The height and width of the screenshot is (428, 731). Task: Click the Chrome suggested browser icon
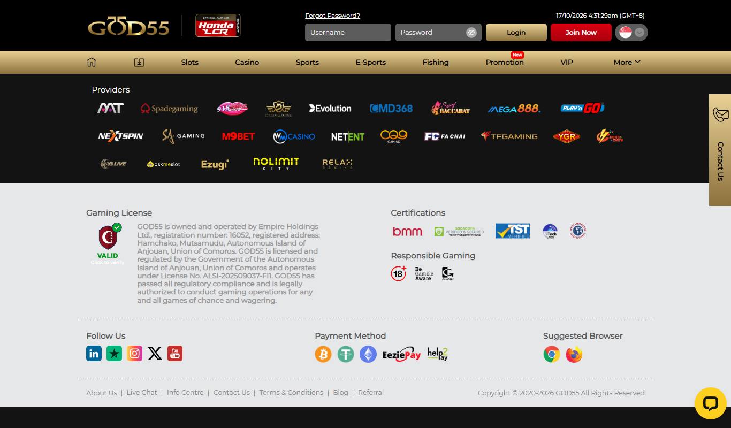[552, 354]
